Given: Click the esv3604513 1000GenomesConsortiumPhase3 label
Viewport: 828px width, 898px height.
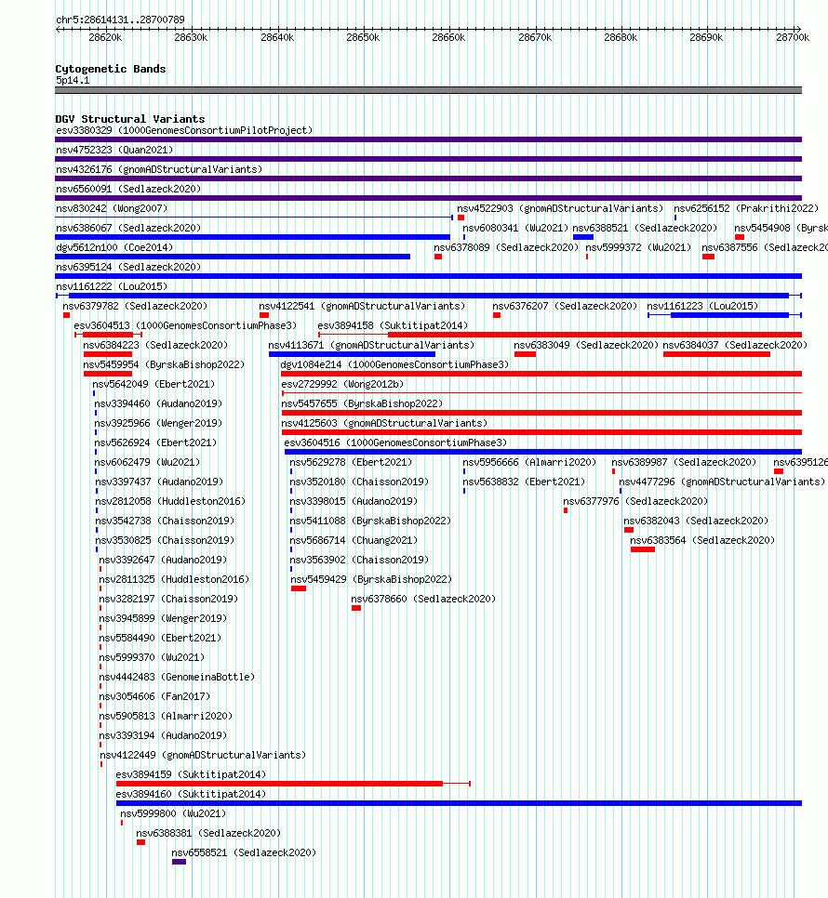Looking at the screenshot, I should click(186, 325).
